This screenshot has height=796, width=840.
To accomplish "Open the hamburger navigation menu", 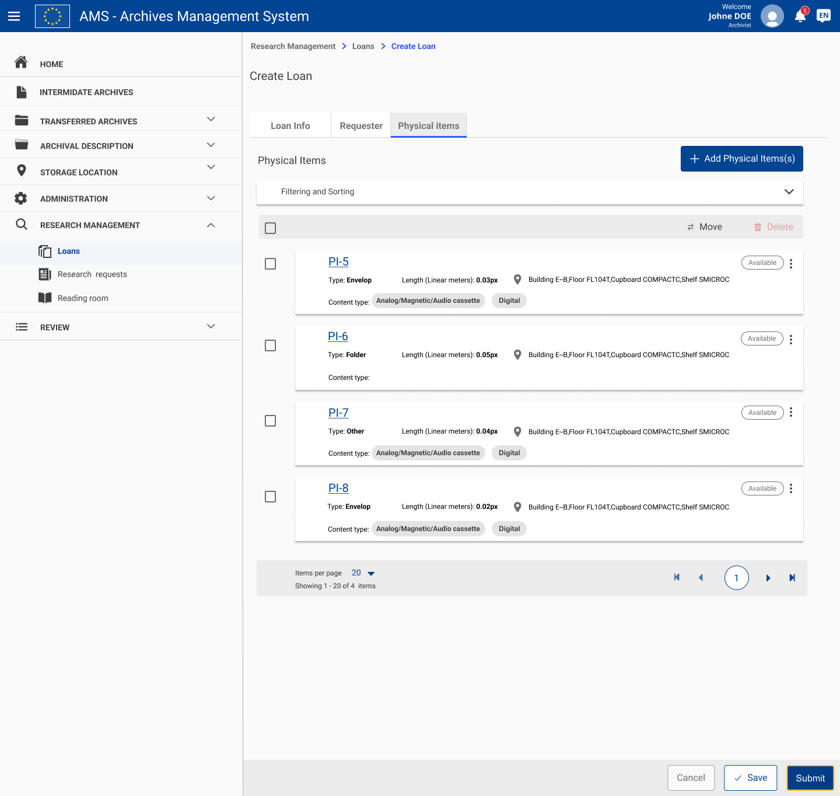I will point(14,16).
